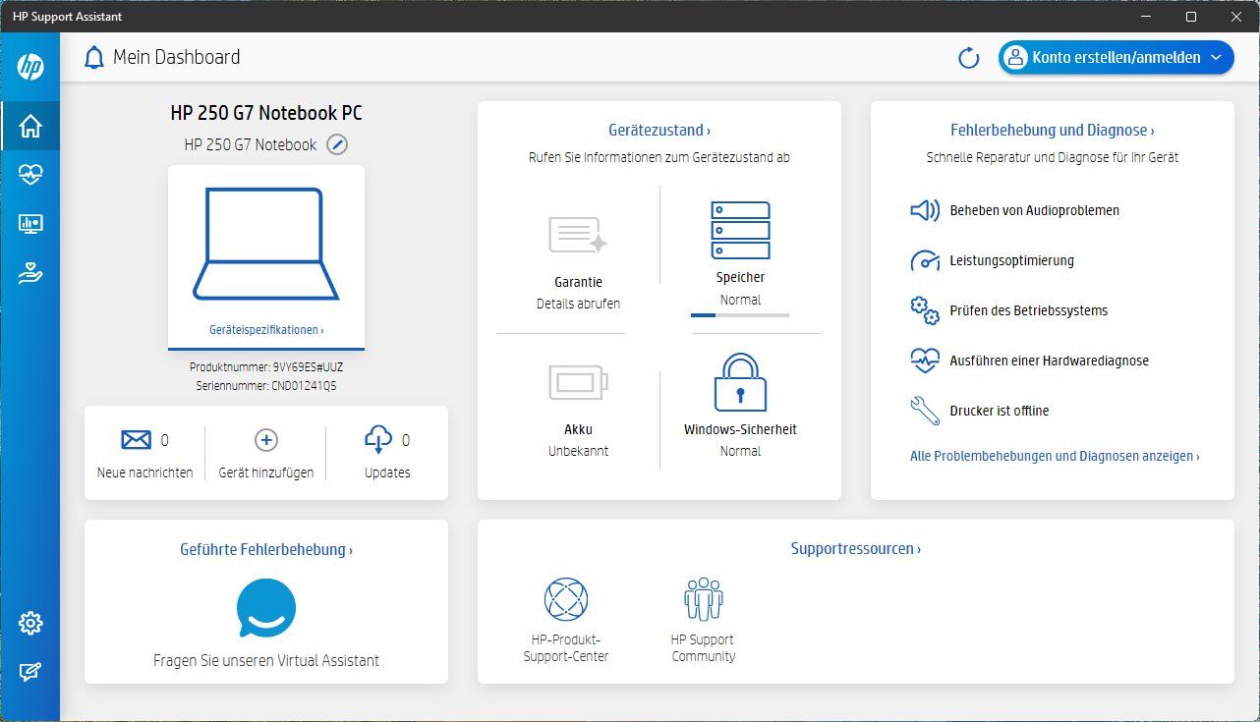Click the Produktnummer 9VY69ES#UUZ text
1260x722 pixels.
tap(266, 366)
